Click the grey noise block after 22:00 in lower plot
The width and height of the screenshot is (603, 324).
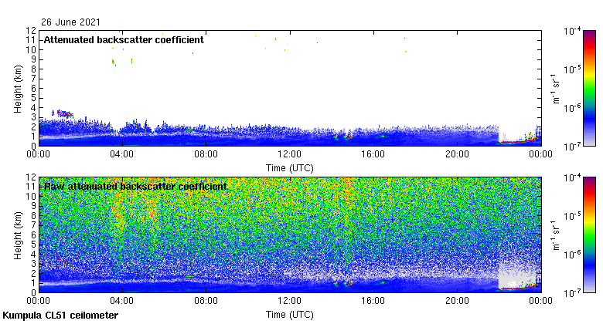pos(517,275)
